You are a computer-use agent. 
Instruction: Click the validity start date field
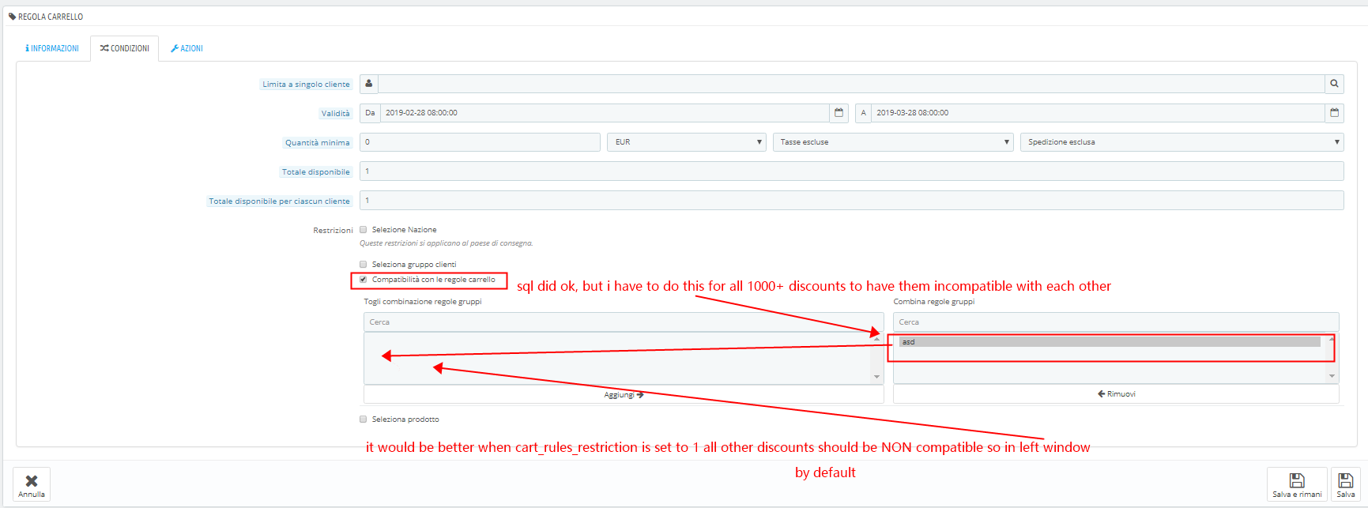tap(605, 113)
